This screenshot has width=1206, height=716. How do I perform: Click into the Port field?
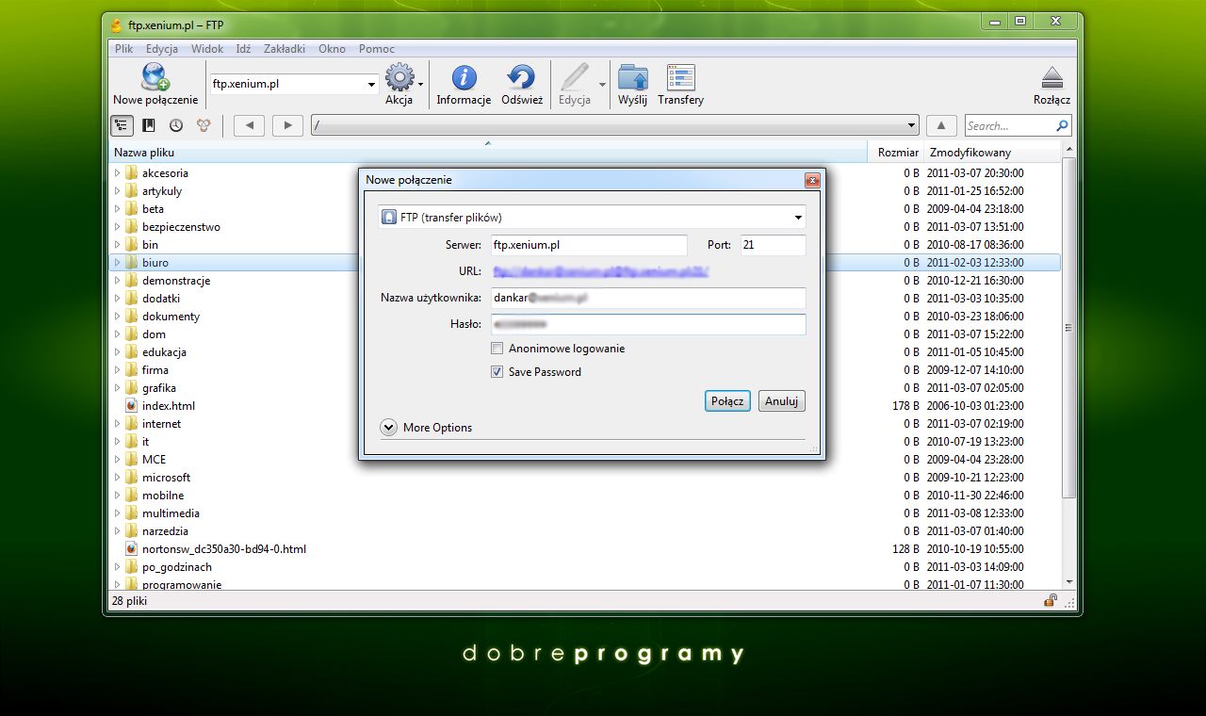(x=773, y=245)
